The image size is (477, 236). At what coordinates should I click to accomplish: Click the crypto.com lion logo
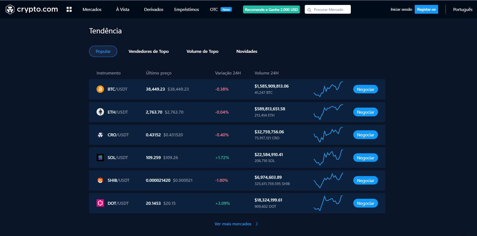tap(10, 9)
